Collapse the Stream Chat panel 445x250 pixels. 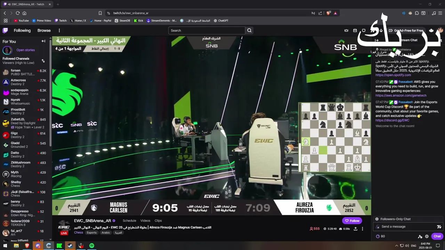pos(377,40)
